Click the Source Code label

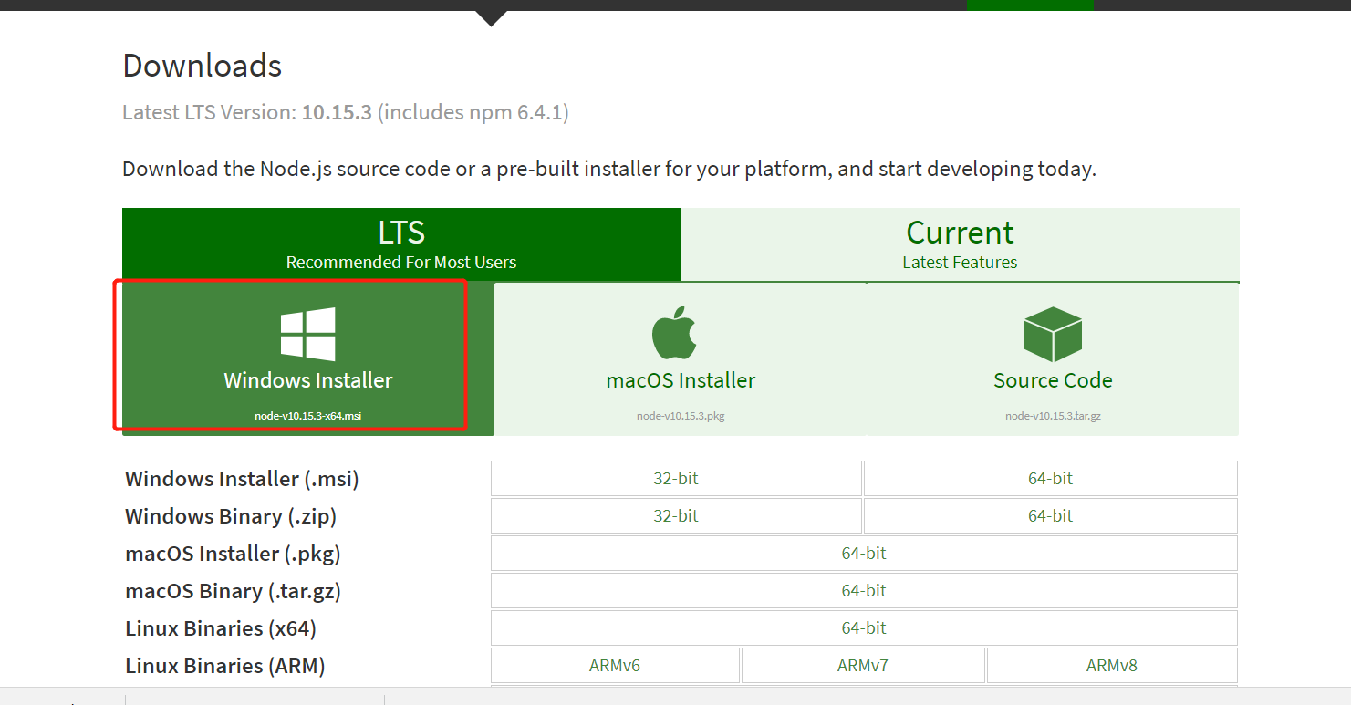1053,380
